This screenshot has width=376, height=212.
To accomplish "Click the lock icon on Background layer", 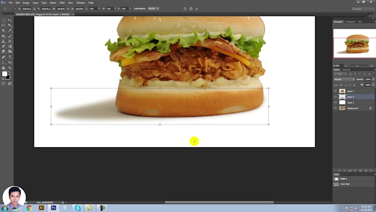I will (370, 108).
